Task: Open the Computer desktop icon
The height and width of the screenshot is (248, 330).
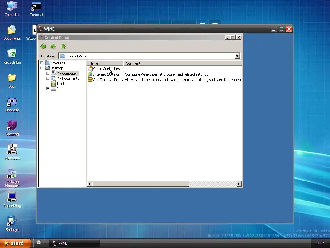Action: [12, 9]
